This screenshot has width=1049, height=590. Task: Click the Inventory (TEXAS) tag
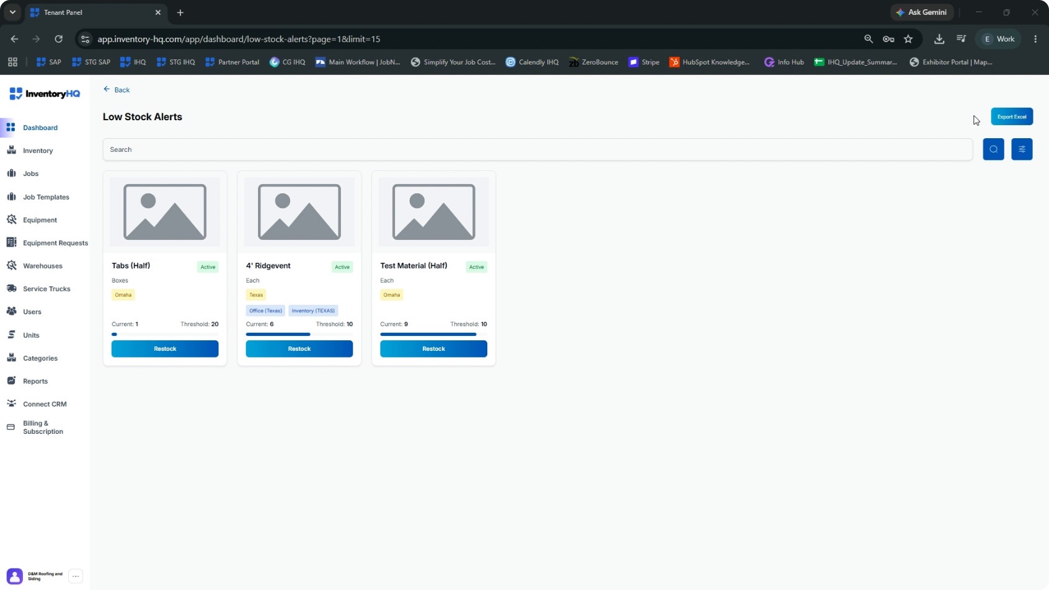[x=313, y=310]
